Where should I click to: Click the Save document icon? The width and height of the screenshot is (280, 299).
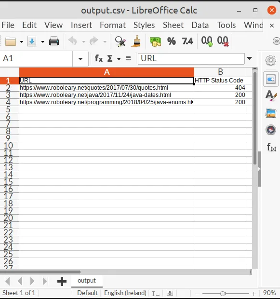[32, 41]
